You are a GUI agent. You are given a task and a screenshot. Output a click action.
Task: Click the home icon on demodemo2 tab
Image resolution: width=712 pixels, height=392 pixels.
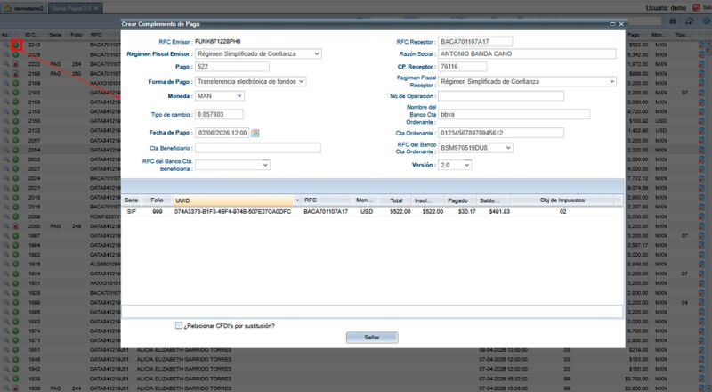coord(7,8)
